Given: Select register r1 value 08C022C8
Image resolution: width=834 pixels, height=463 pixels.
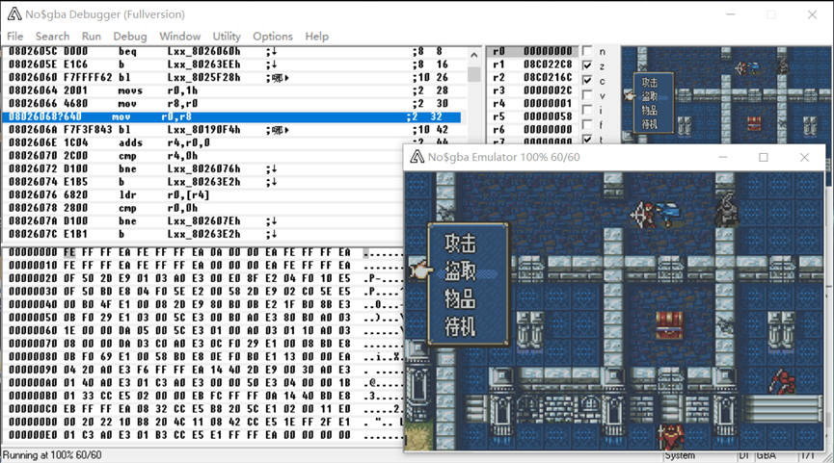Looking at the screenshot, I should pos(548,64).
